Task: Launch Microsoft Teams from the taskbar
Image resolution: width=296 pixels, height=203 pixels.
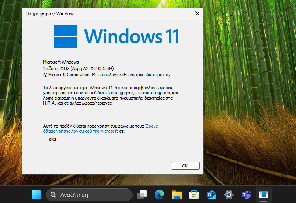Action: point(246,195)
